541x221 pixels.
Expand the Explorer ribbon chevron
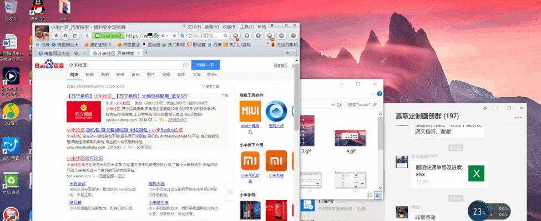[x=372, y=94]
